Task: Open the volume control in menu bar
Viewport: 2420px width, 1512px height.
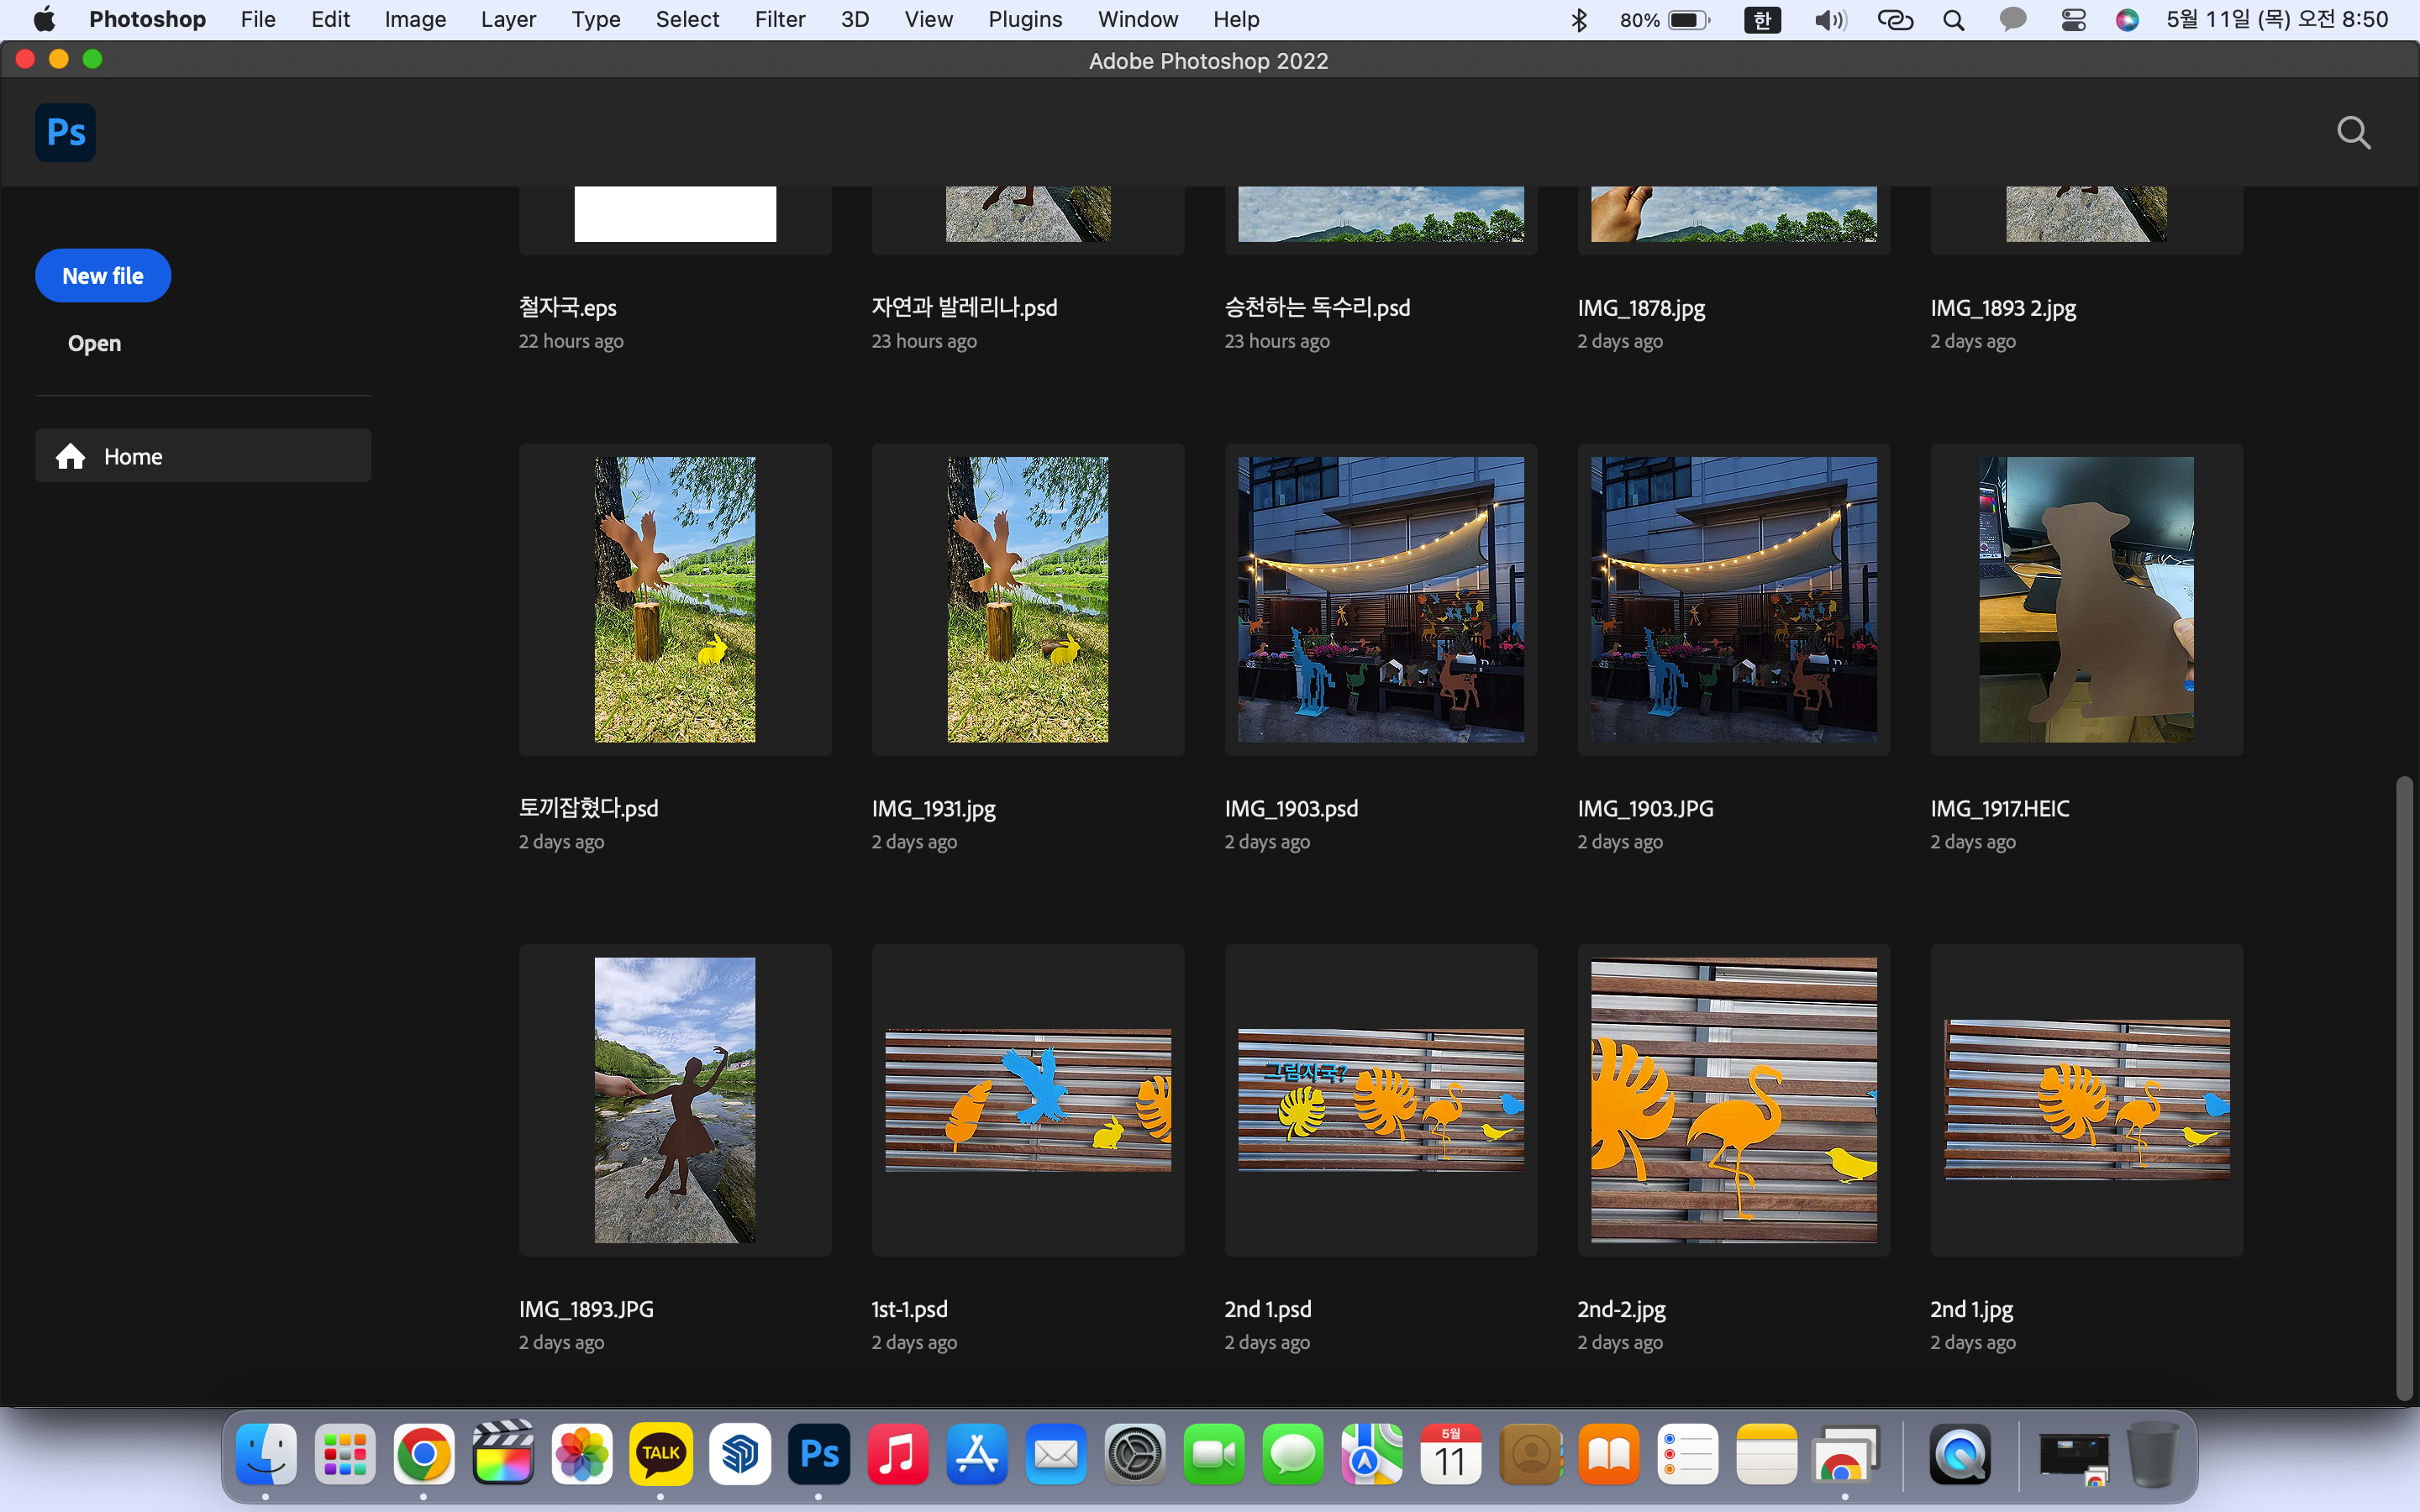Action: (x=1829, y=20)
